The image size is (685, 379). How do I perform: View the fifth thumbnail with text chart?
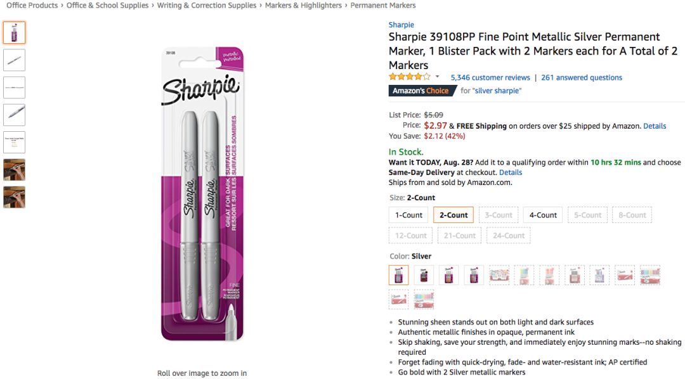pyautogui.click(x=14, y=142)
